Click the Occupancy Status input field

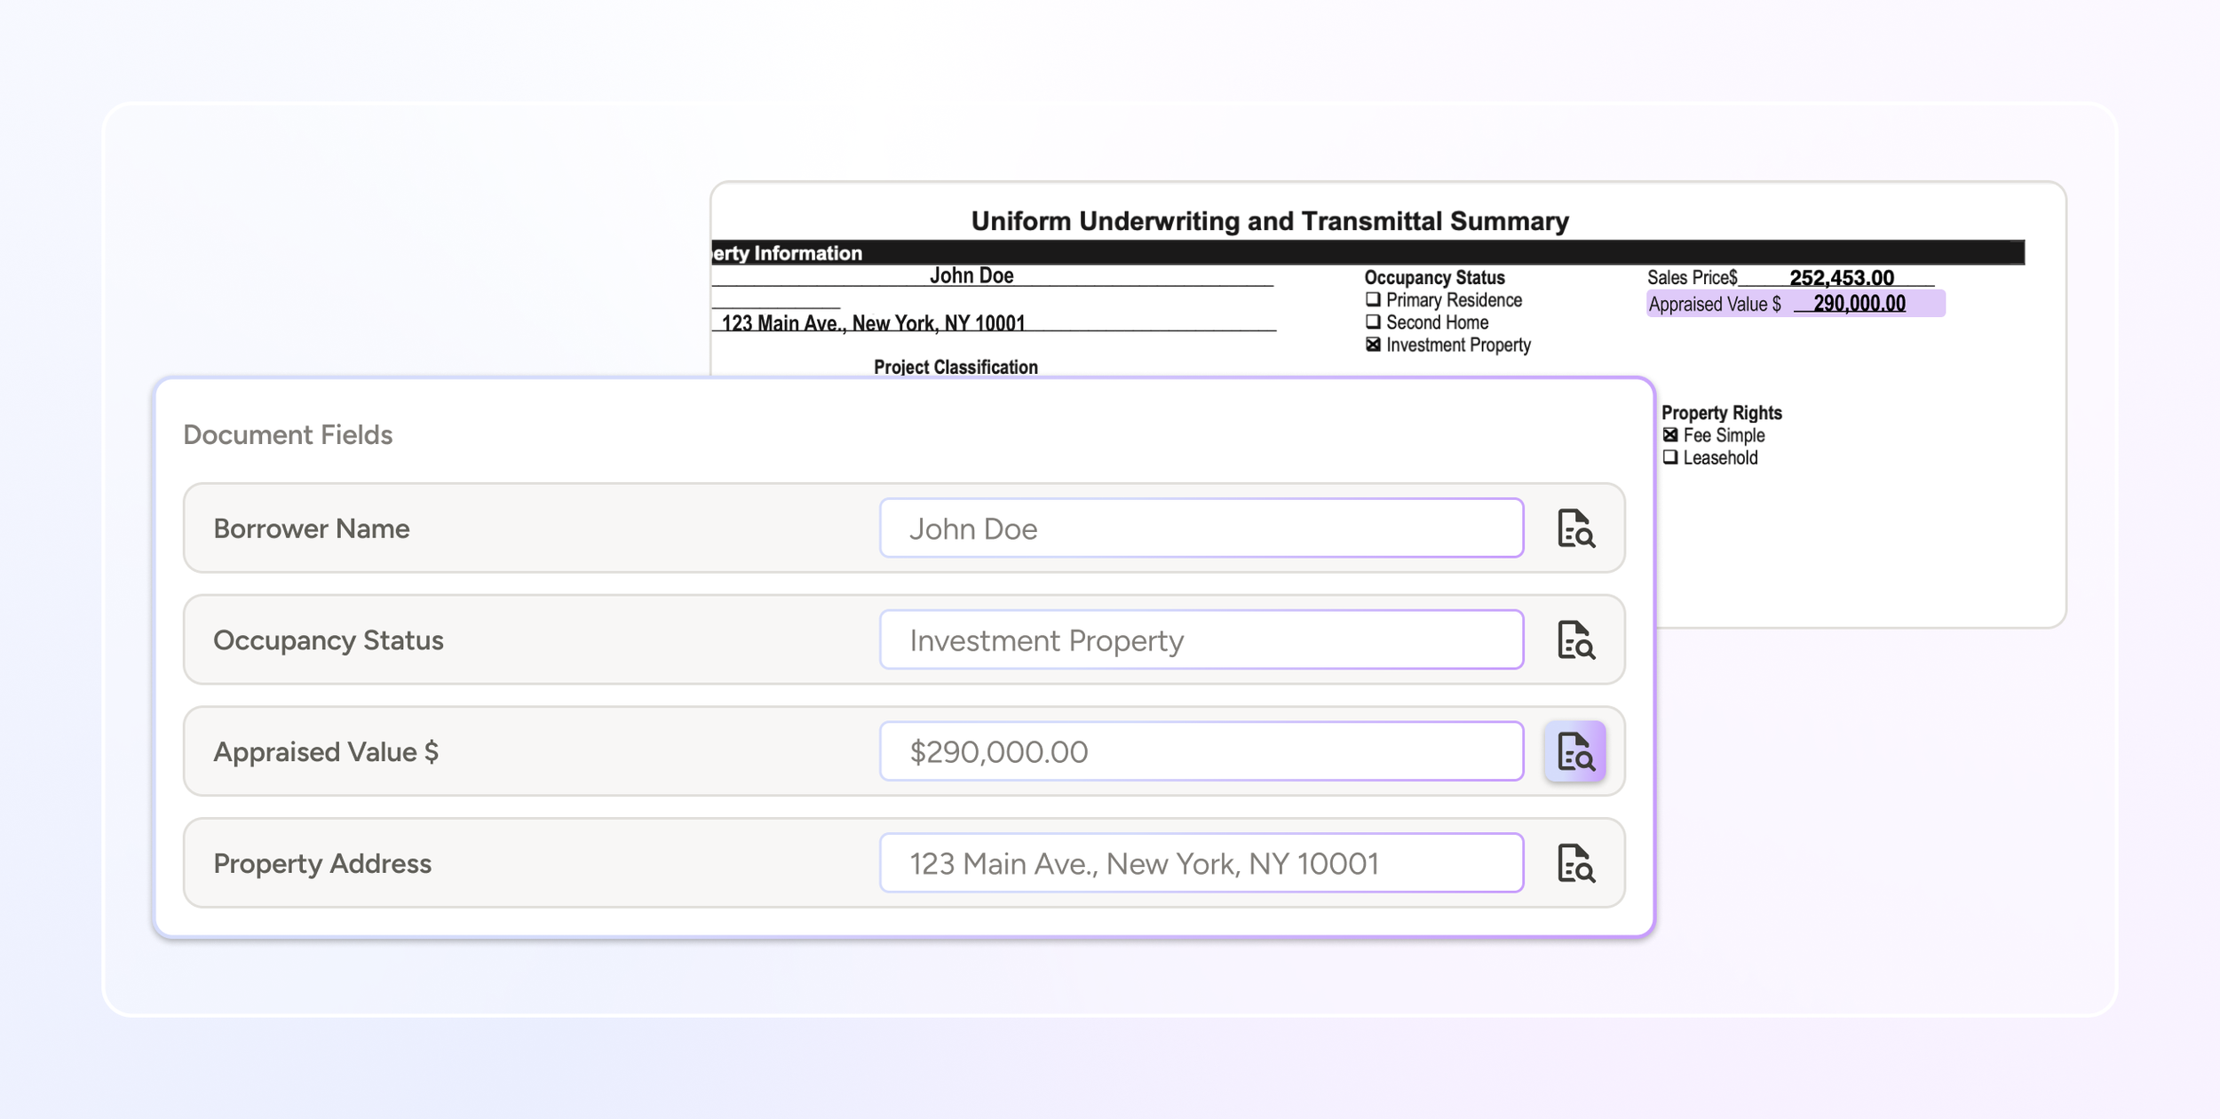1201,640
